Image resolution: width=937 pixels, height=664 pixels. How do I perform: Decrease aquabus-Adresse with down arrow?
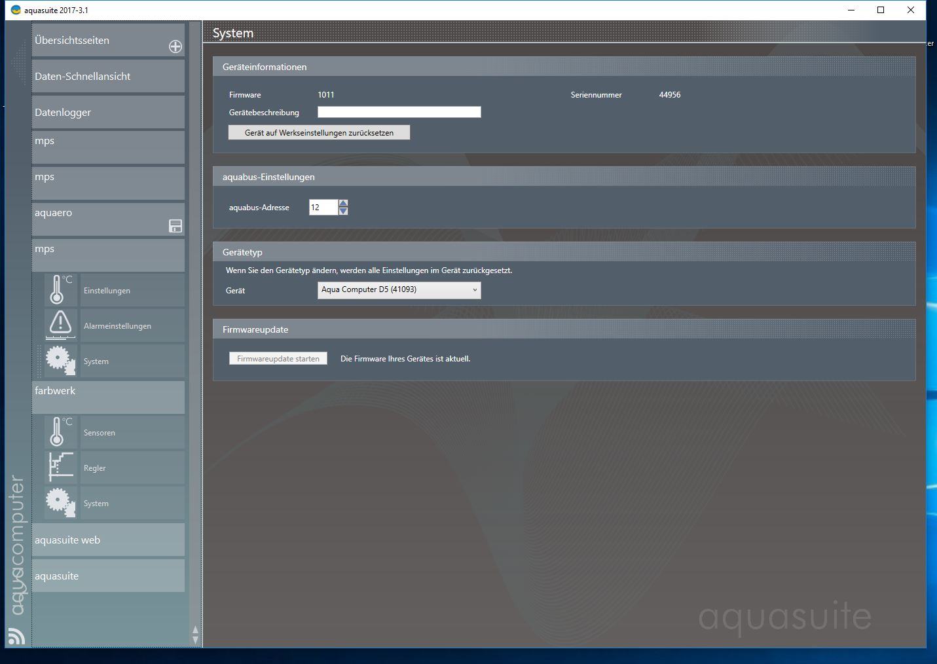point(343,212)
